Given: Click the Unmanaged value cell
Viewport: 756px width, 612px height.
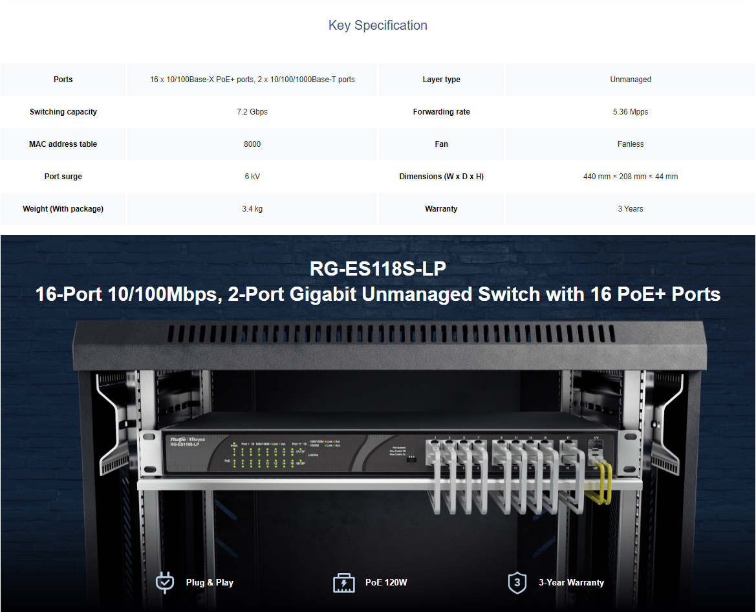Looking at the screenshot, I should [x=630, y=80].
